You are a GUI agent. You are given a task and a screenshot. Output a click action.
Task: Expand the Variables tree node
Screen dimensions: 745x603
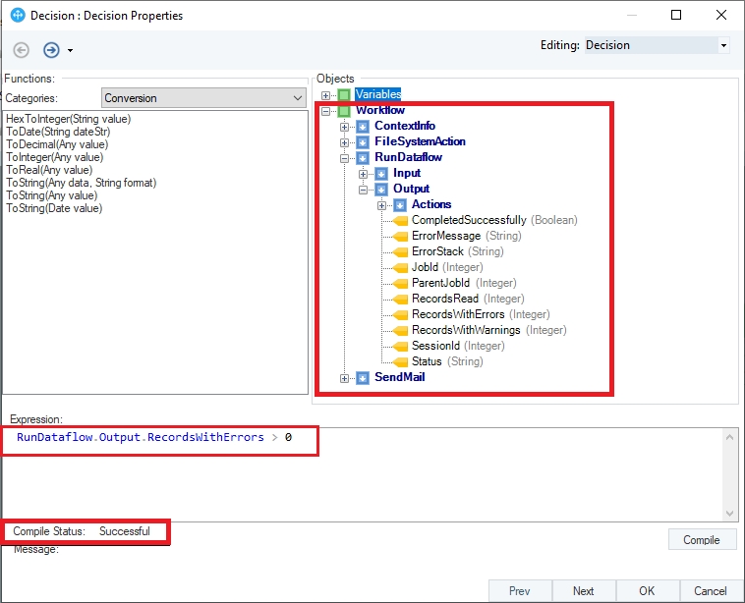click(326, 94)
